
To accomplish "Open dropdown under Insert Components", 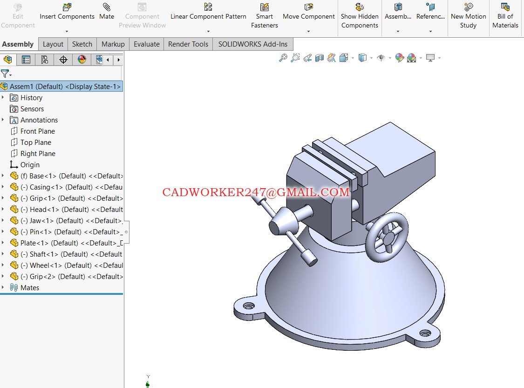I will [x=67, y=31].
